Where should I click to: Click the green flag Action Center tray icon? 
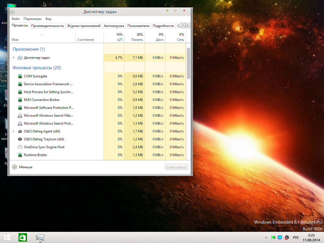pyautogui.click(x=273, y=238)
